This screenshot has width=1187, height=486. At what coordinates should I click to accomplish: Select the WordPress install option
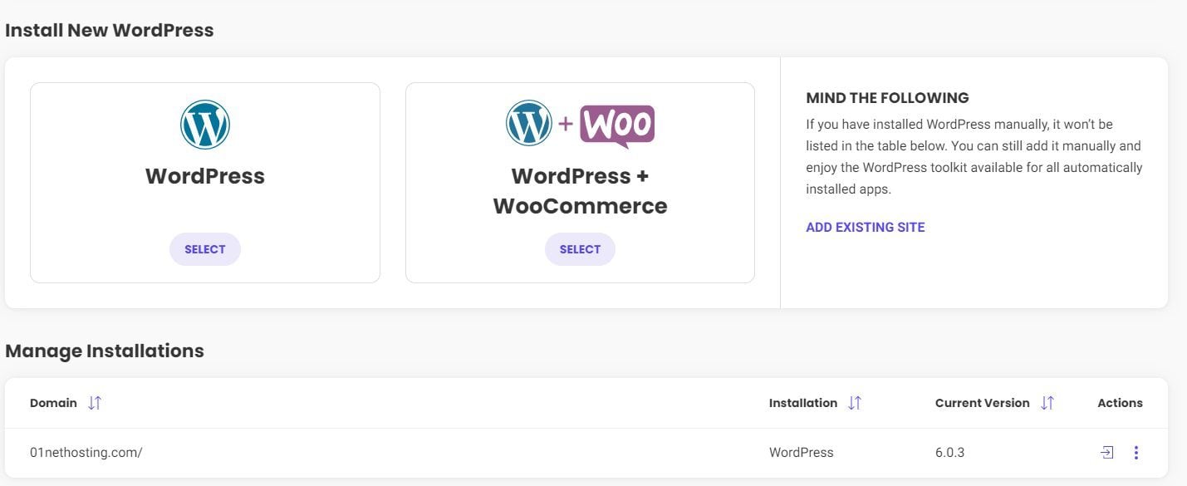205,249
